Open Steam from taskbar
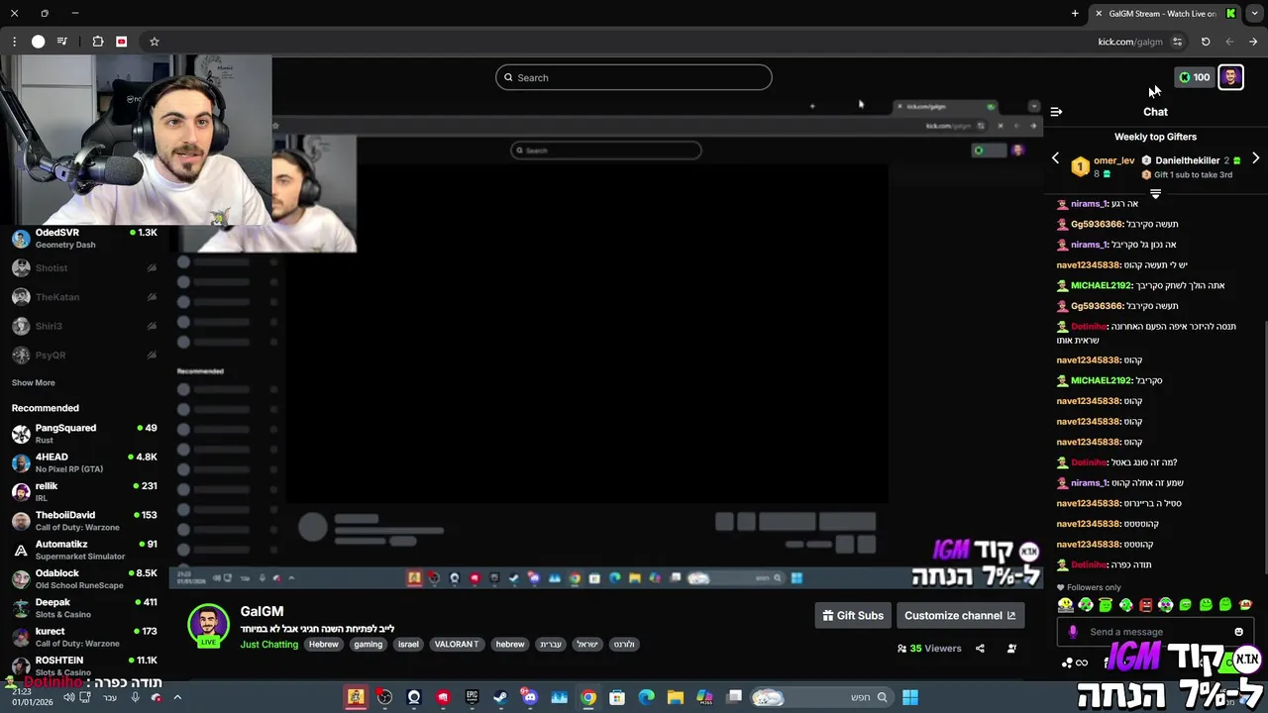Screen dimensions: 1268x713 [500, 697]
